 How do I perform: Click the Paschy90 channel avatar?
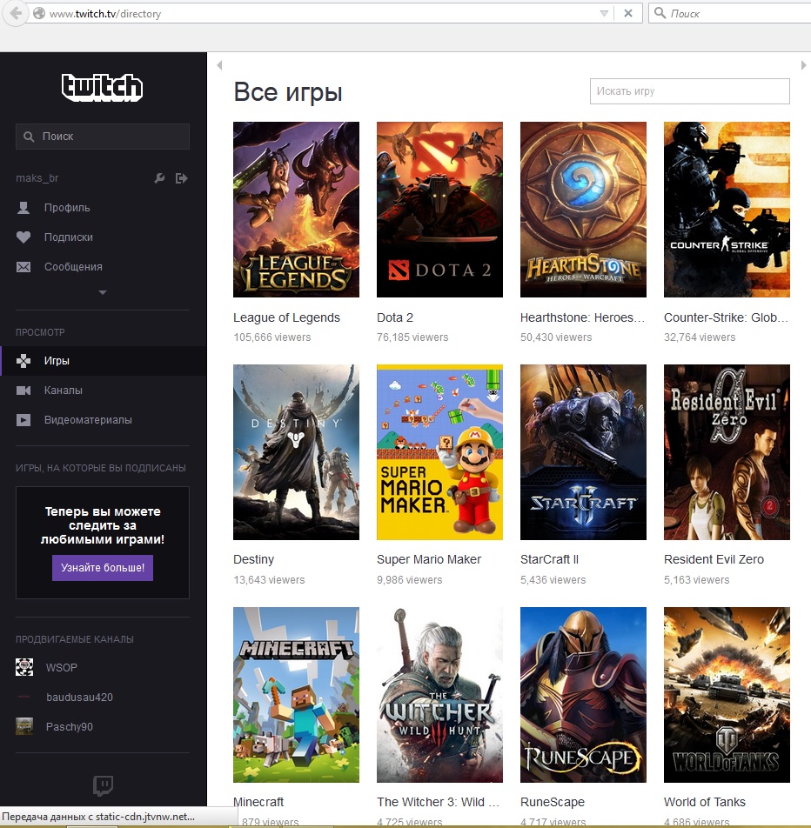24,726
